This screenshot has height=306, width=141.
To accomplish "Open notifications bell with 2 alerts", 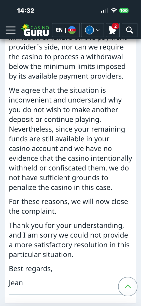I will 112,30.
